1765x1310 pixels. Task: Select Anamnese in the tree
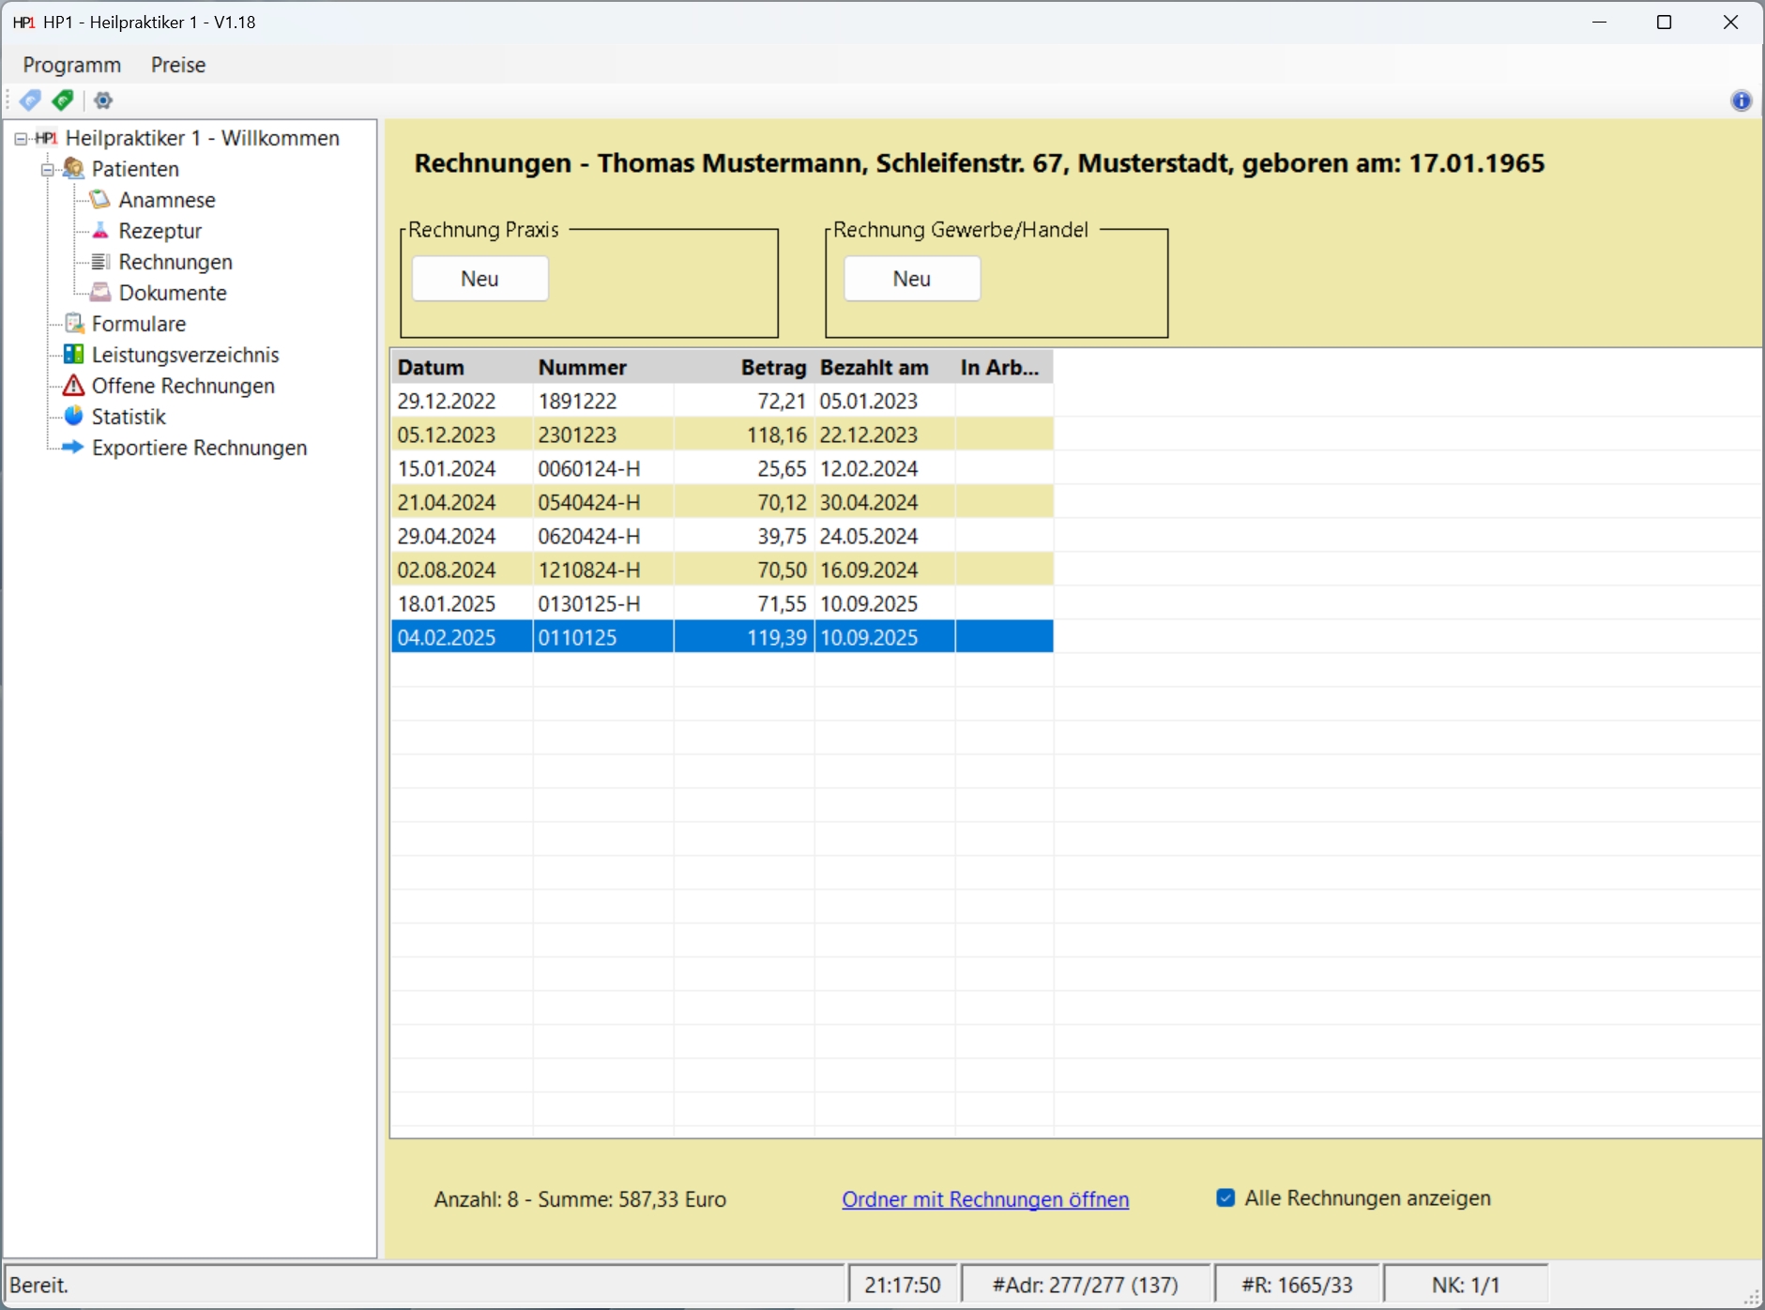[x=167, y=200]
